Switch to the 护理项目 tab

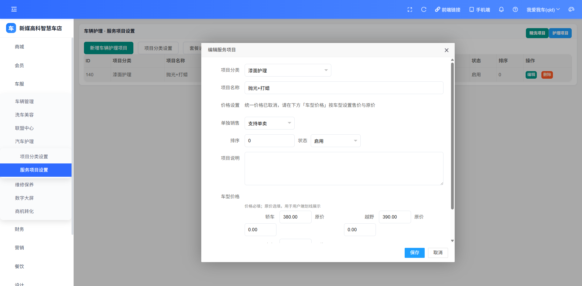click(x=560, y=33)
